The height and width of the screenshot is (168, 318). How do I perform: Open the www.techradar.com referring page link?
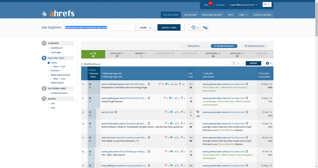[123, 124]
